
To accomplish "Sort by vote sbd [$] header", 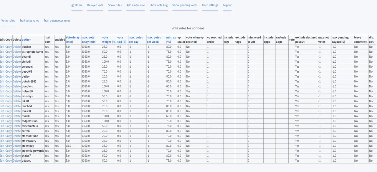I will tap(121, 40).
